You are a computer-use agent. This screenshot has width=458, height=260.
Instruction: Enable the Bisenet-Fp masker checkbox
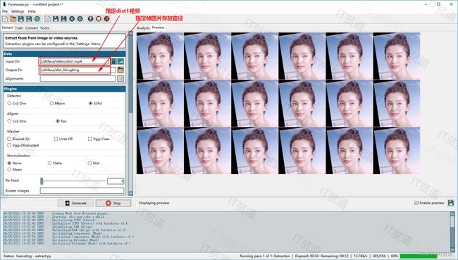[18, 139]
